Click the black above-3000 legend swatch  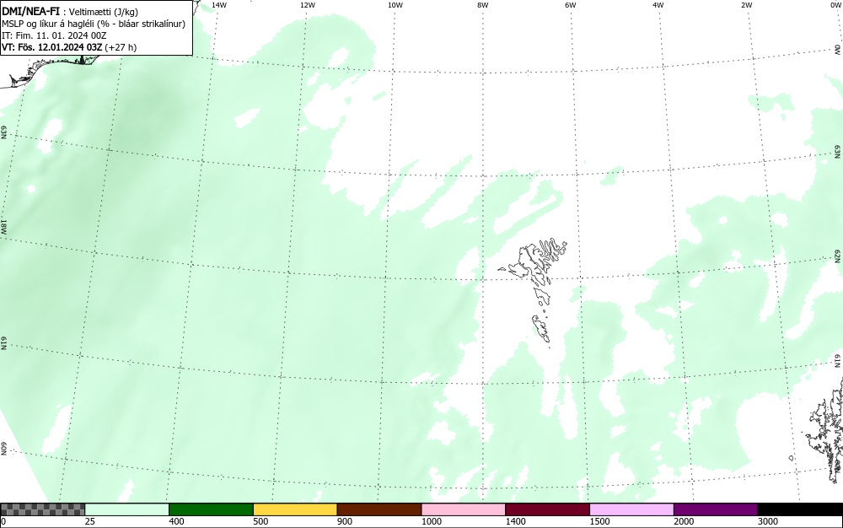click(x=800, y=509)
